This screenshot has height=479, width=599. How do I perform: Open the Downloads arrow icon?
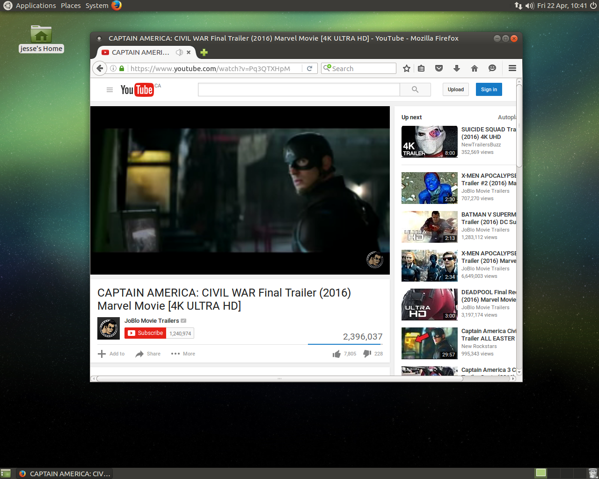pos(457,68)
